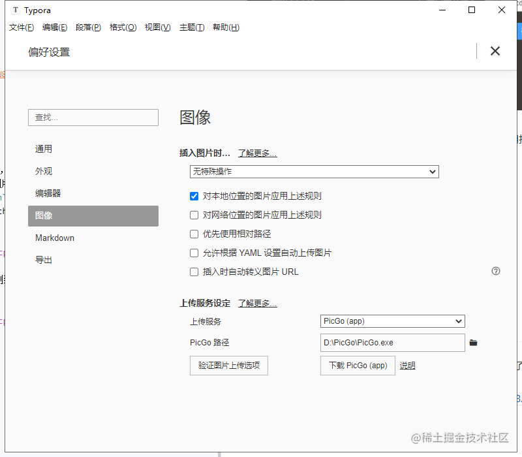This screenshot has height=457, width=522.
Task: Enable 对网络位置的图片应用上述规则 checkbox
Action: click(194, 215)
